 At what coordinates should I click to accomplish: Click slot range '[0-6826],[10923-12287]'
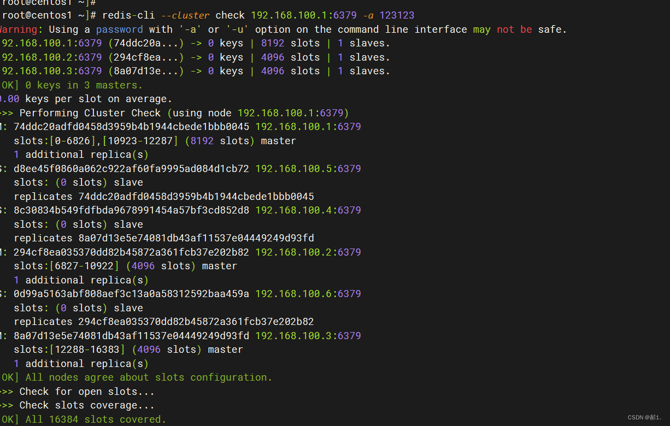coord(114,141)
